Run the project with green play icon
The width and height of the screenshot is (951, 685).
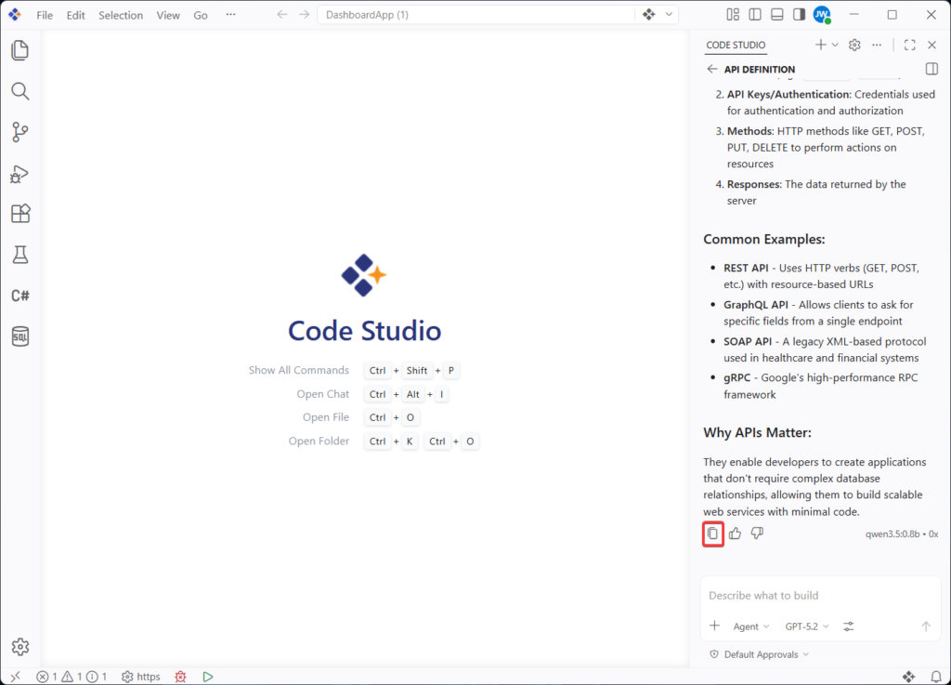[x=208, y=677]
